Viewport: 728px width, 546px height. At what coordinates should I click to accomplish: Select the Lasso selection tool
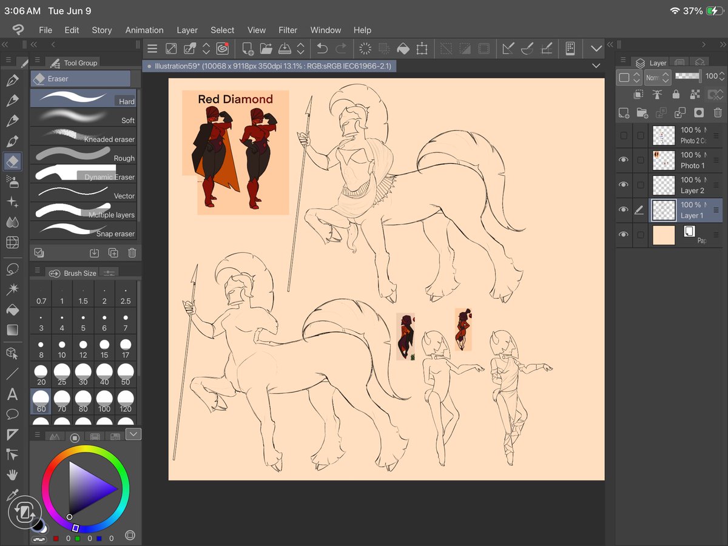pyautogui.click(x=12, y=268)
